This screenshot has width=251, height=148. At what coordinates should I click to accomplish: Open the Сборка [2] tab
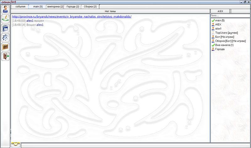click(90, 7)
